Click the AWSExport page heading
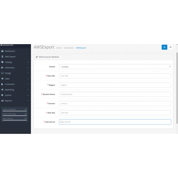Image resolution: width=178 pixels, height=178 pixels. pos(44,47)
